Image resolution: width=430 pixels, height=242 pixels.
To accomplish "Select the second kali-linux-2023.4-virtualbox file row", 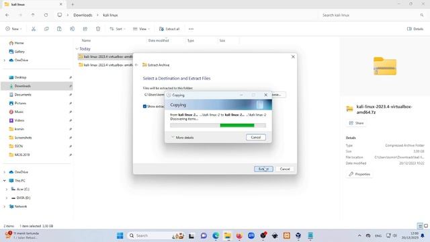I will pyautogui.click(x=105, y=65).
